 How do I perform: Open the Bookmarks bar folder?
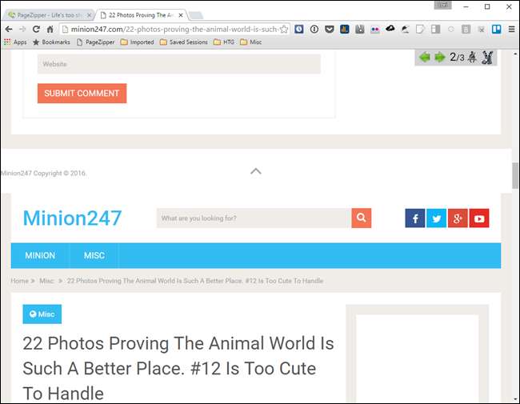51,42
